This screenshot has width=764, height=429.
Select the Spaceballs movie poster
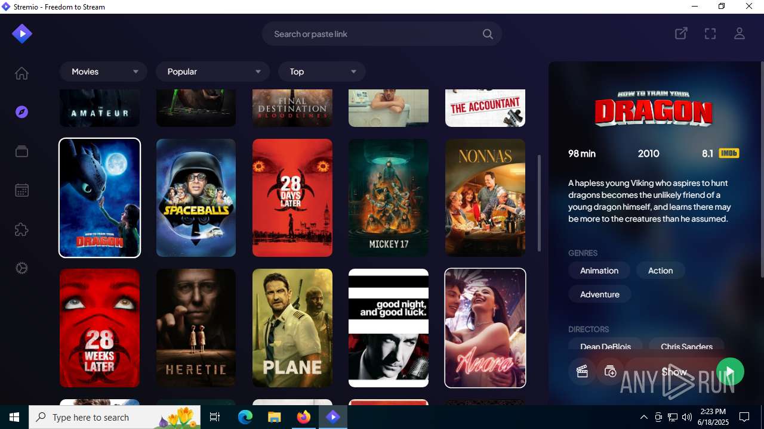196,198
